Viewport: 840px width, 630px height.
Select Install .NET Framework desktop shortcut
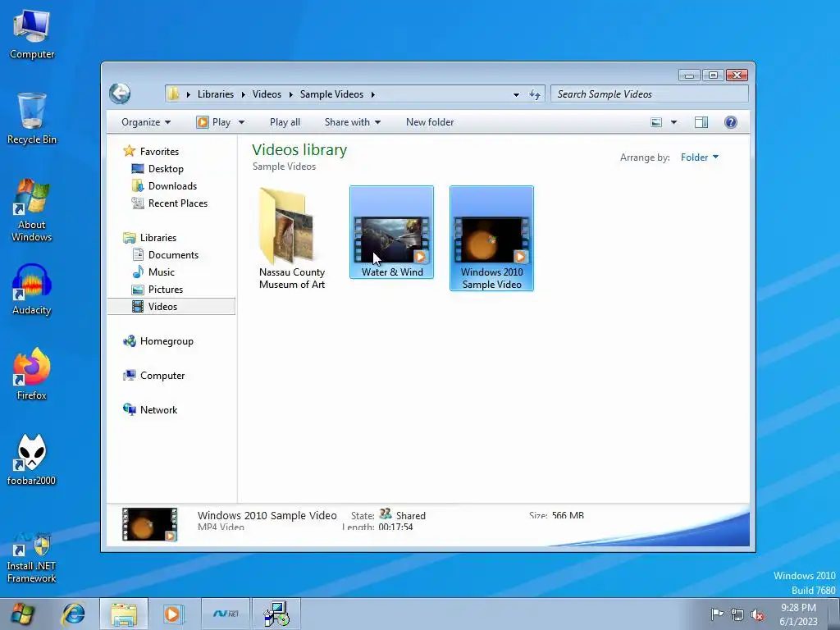[x=32, y=558]
